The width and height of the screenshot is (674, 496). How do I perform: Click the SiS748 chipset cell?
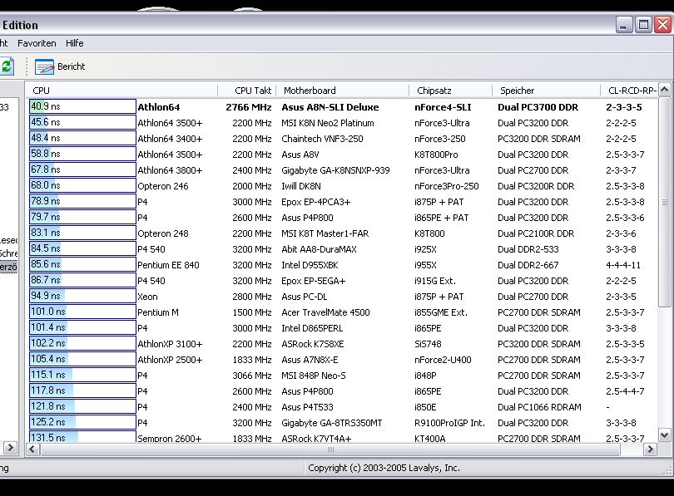click(428, 344)
